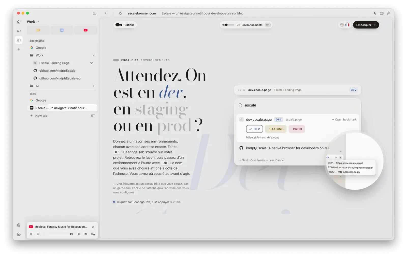The image size is (407, 257).
Task: Open the YouTube pinned tab
Action: point(85,30)
